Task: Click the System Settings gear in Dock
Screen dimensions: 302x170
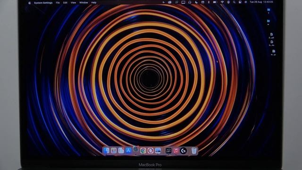Action: (135, 149)
